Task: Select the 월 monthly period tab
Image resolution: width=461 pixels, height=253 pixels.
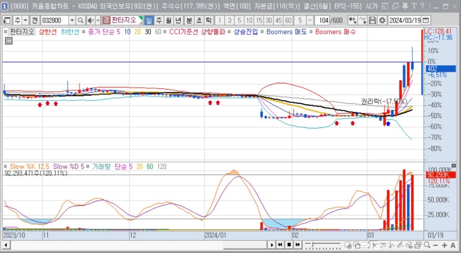Action: [x=169, y=20]
